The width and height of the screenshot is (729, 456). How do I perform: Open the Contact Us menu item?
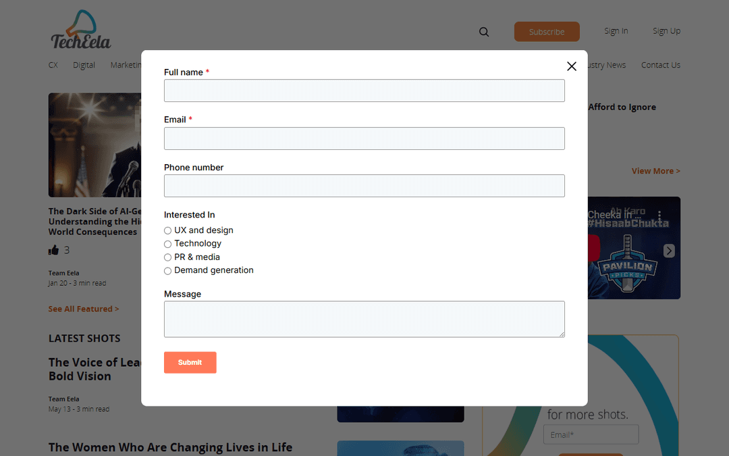coord(661,65)
